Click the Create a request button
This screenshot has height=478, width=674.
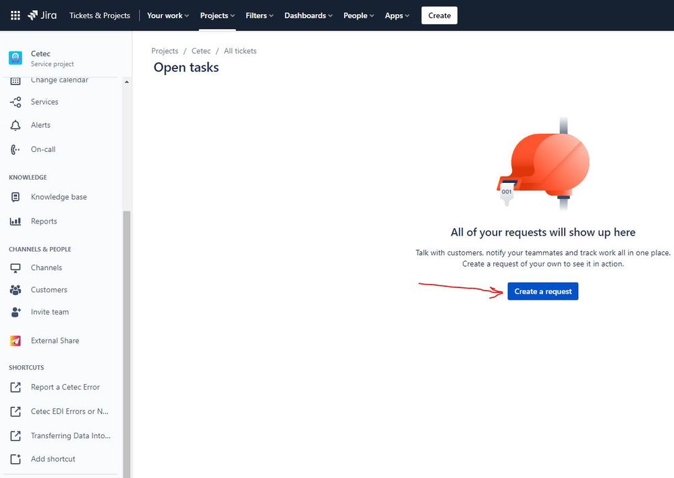pos(543,291)
